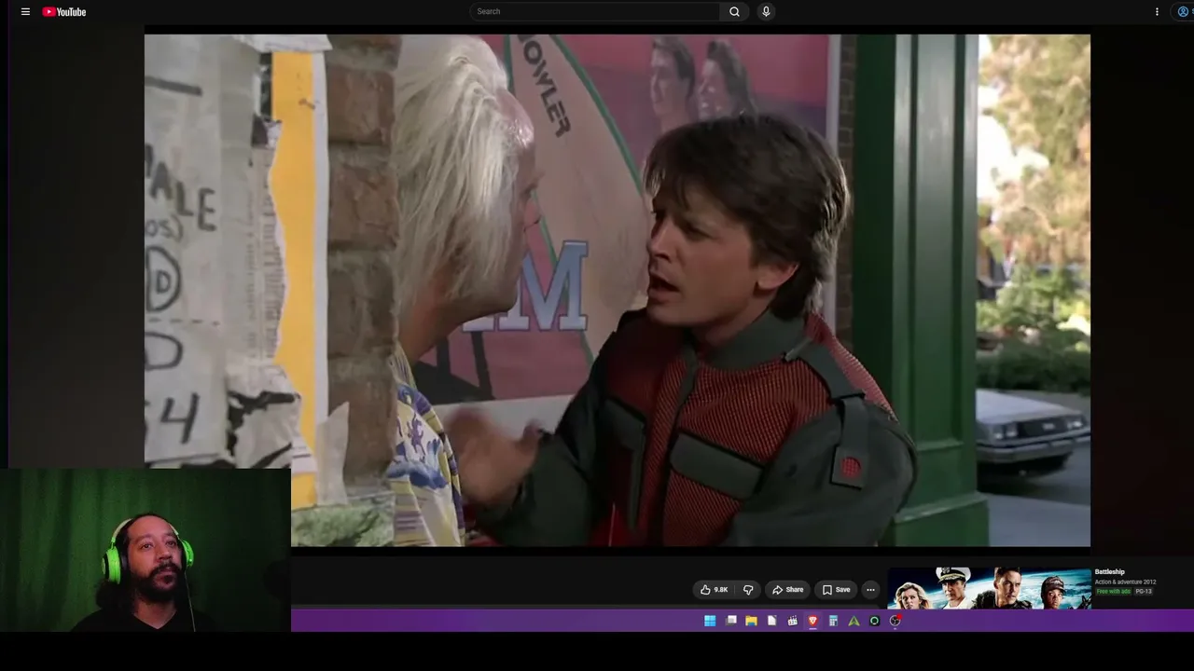Launch File Explorer from the taskbar
The image size is (1194, 671).
click(x=751, y=621)
